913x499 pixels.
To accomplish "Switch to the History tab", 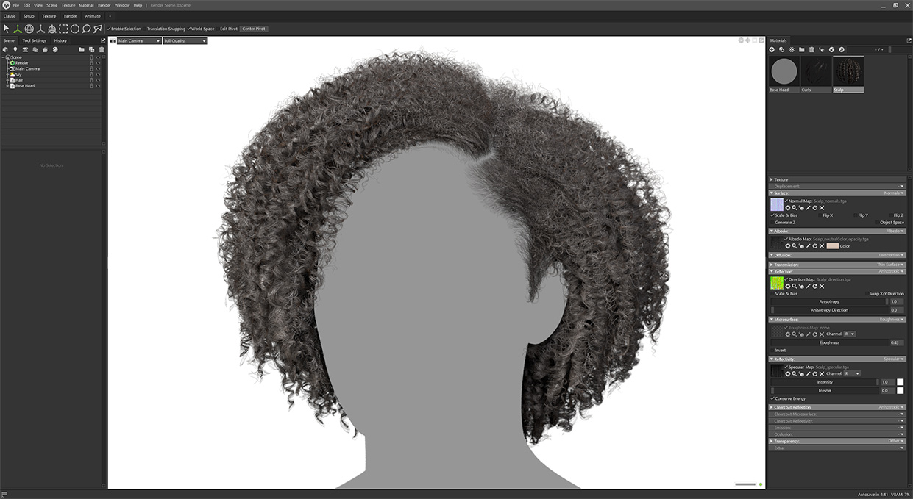I will pyautogui.click(x=61, y=40).
